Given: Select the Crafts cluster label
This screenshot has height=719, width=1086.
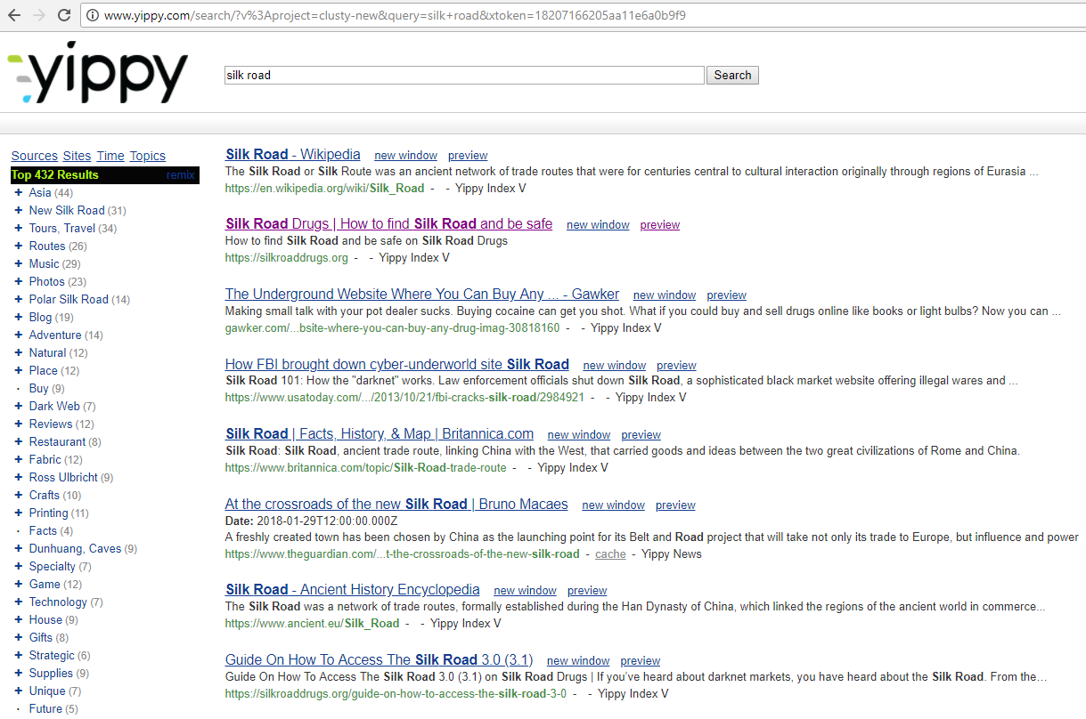Looking at the screenshot, I should pyautogui.click(x=45, y=495).
